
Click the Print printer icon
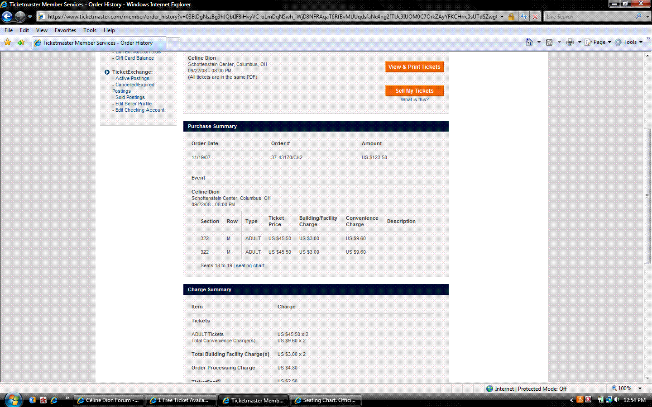(x=570, y=42)
